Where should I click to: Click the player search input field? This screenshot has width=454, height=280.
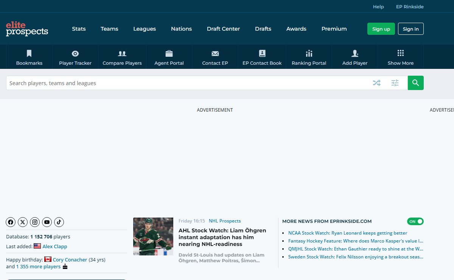[185, 83]
